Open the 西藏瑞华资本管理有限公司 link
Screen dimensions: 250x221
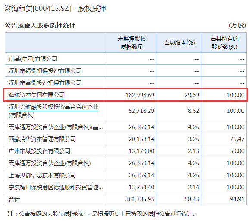pyautogui.click(x=42, y=139)
